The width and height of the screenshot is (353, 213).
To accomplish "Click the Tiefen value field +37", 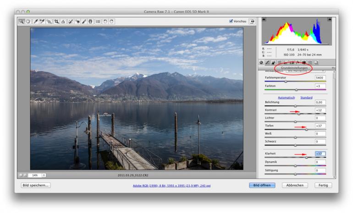I will tap(320, 126).
